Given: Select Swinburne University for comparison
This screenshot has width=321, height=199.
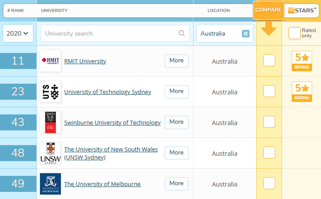Looking at the screenshot, I should (269, 122).
